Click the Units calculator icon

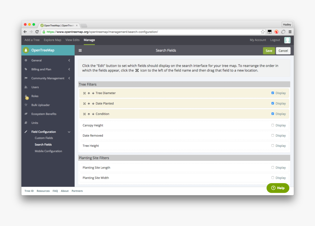click(26, 123)
